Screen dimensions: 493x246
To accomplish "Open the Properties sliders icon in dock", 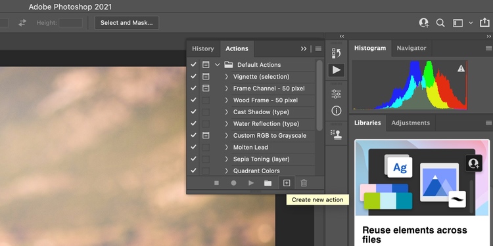I will point(337,94).
